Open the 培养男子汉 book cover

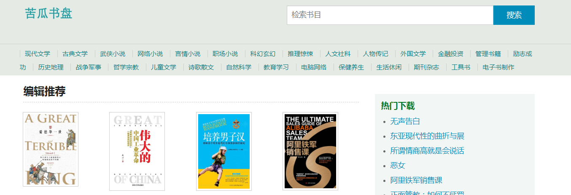coord(224,151)
